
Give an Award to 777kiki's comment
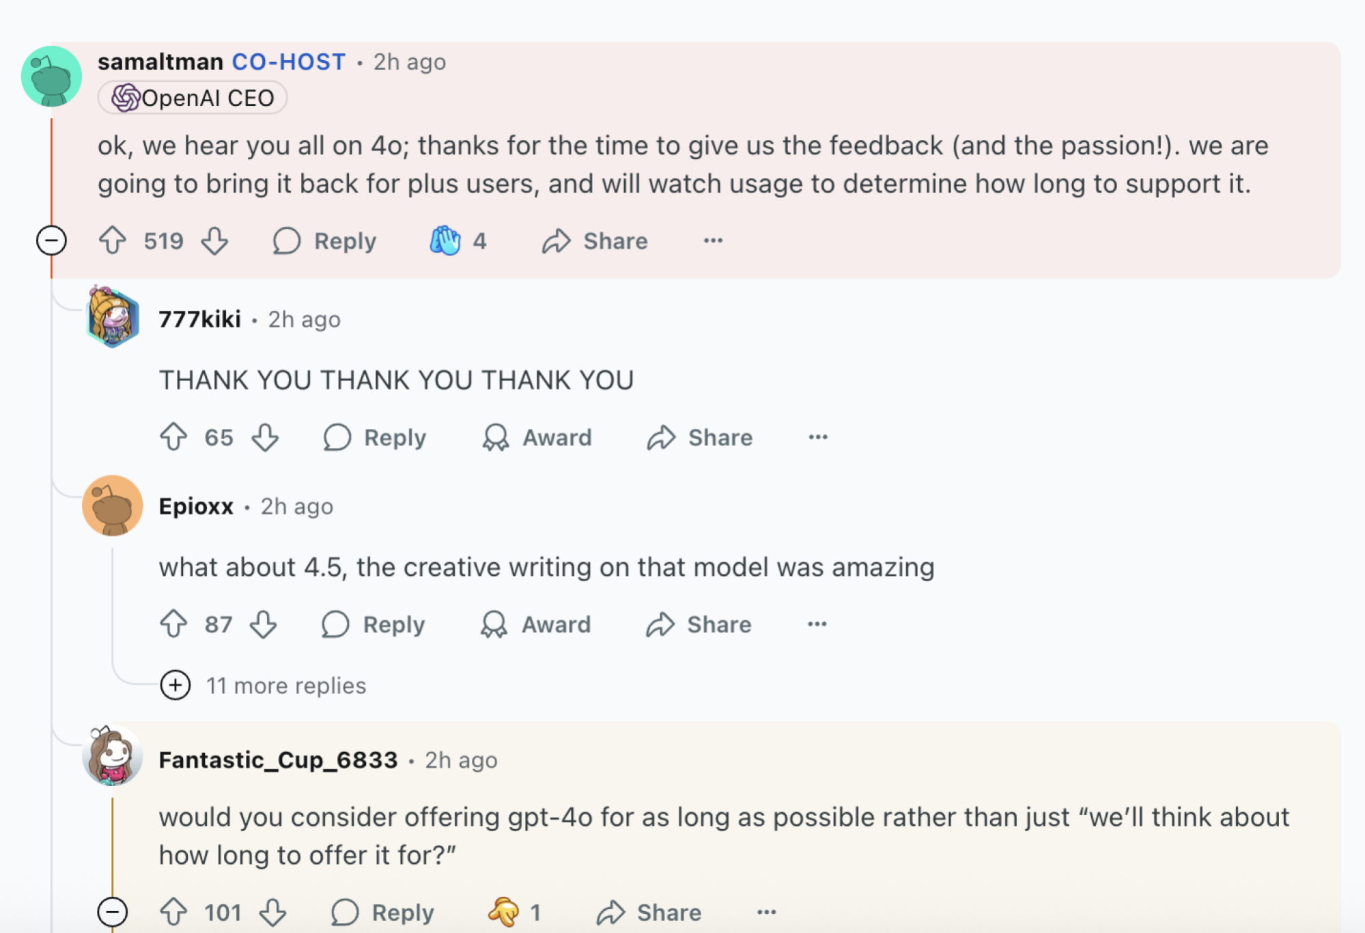coord(537,437)
